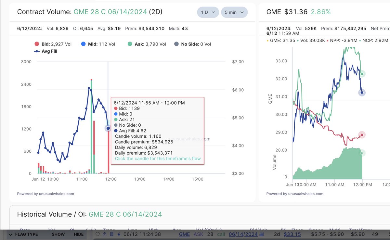Open GME 28 C 06/14/2024 in Historical Volume heading
Viewport: 390px width, 240px height.
coord(125,214)
